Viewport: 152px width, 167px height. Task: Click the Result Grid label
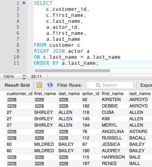17,85
